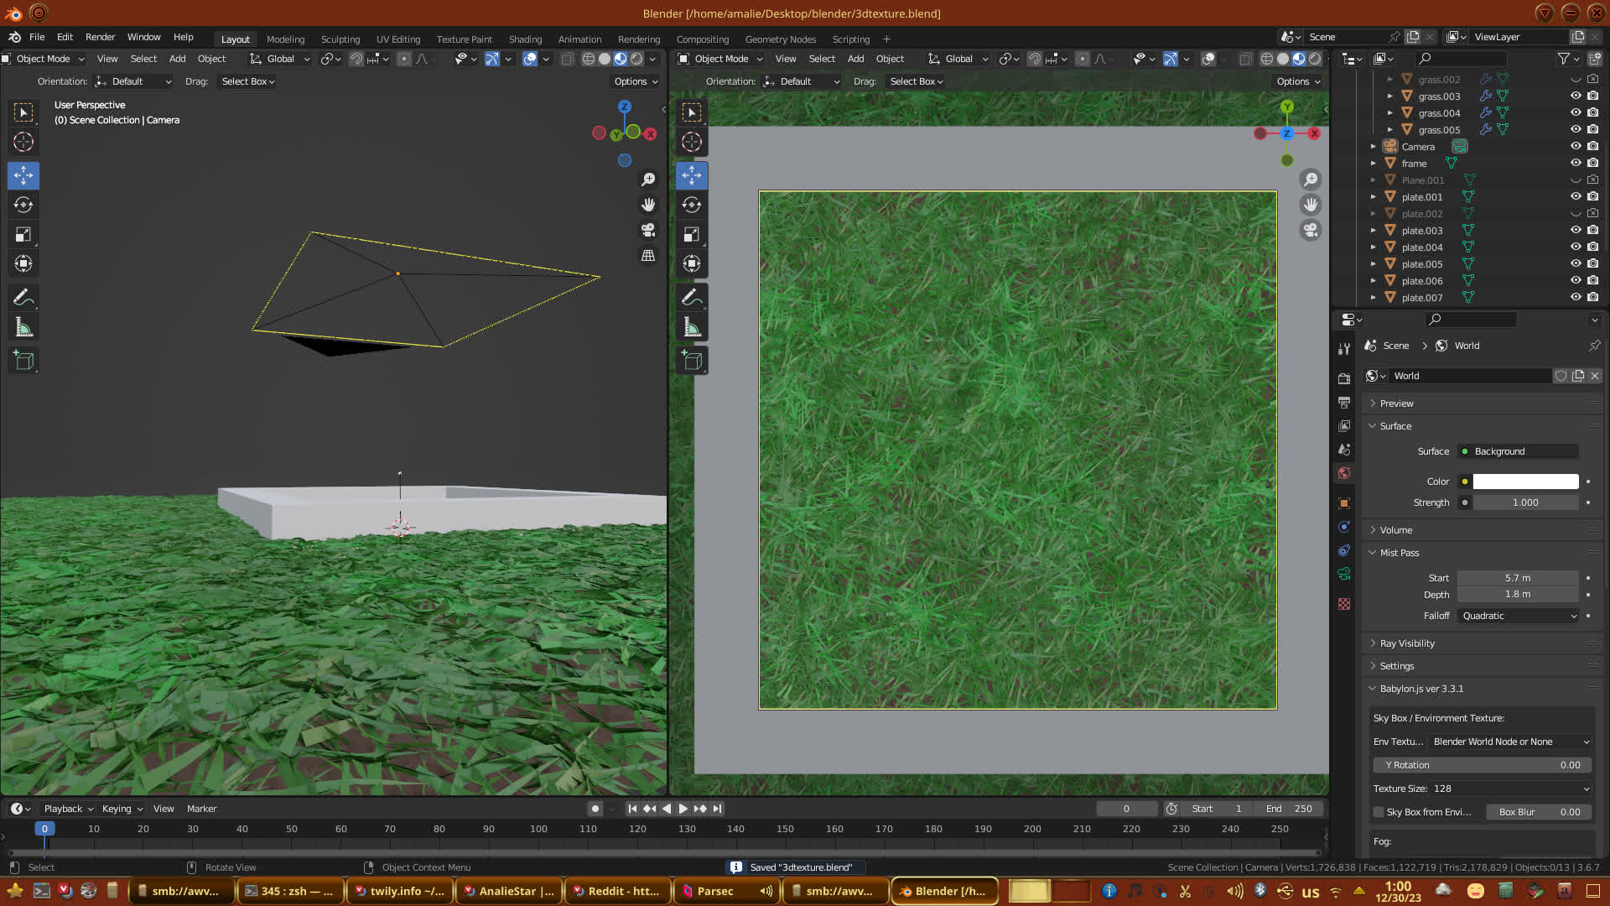Enable the Sky Box from Environment checkbox
This screenshot has width=1610, height=906.
[x=1379, y=812]
